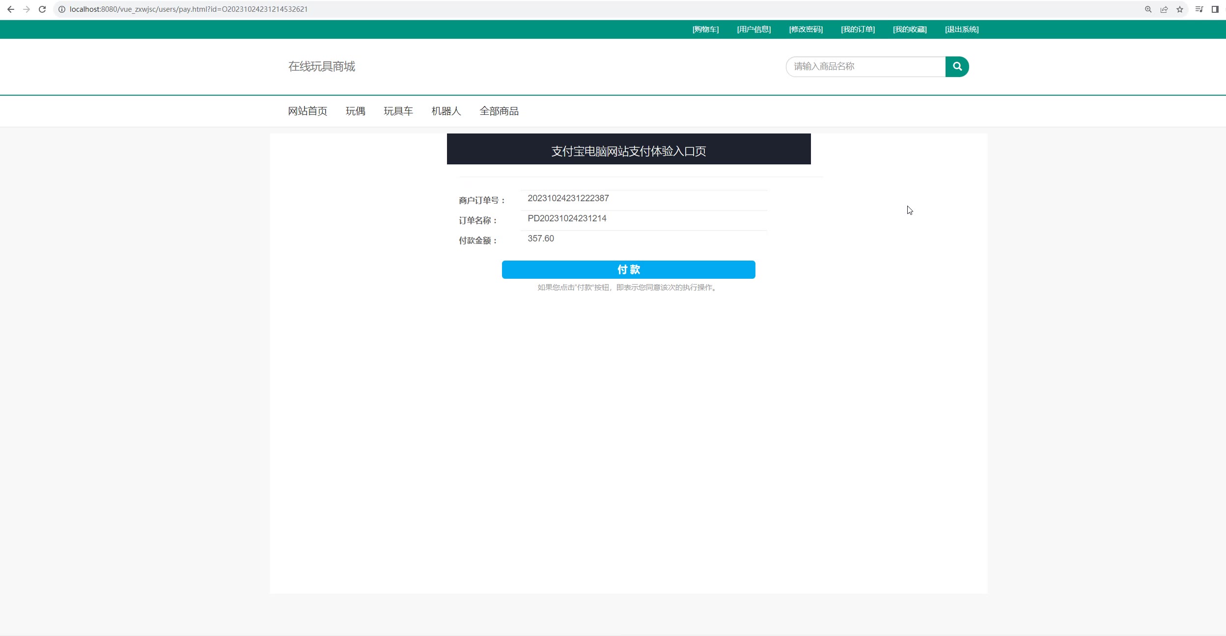Open the 玩具车 category menu item
The width and height of the screenshot is (1226, 636).
coord(398,111)
